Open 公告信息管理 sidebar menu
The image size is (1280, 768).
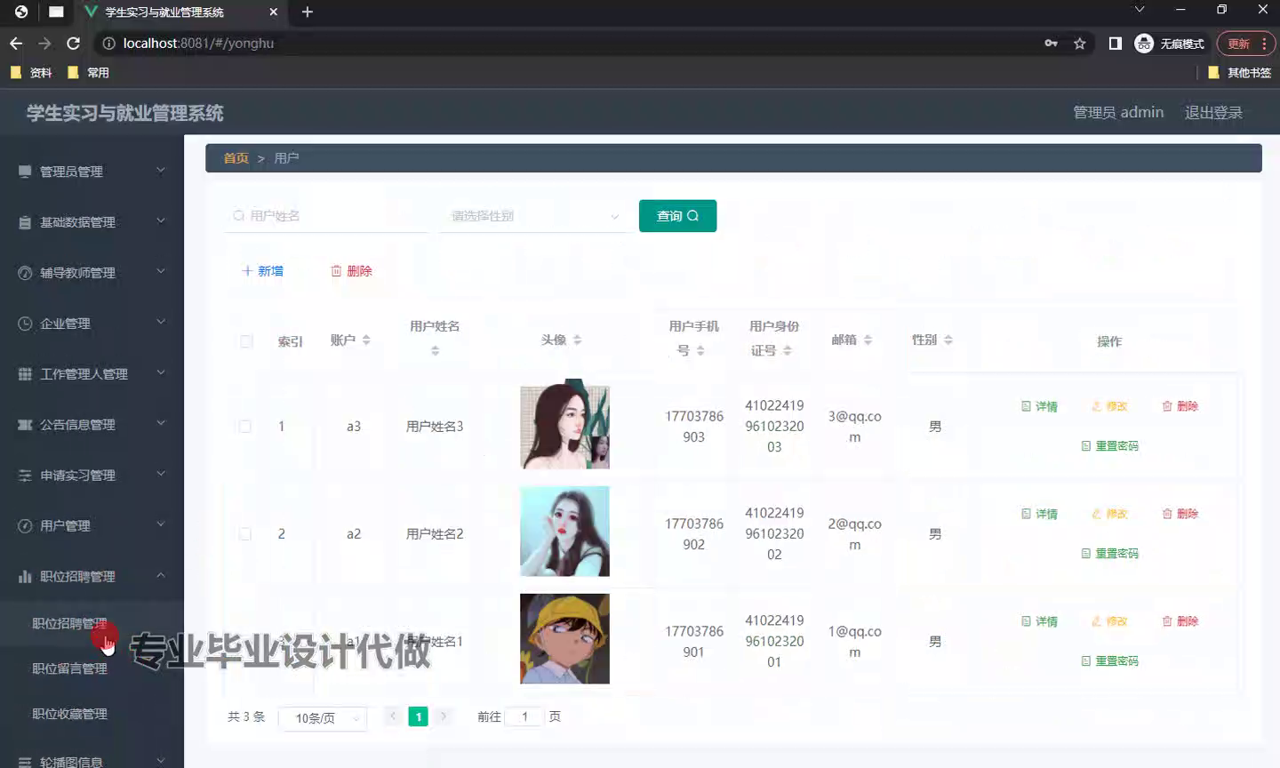pos(92,424)
